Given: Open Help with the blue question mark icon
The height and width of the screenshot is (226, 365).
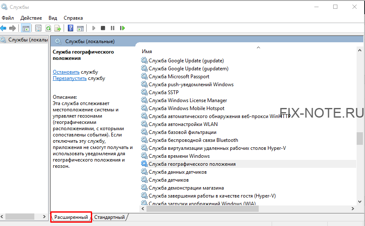Looking at the screenshot, I should click(x=70, y=28).
